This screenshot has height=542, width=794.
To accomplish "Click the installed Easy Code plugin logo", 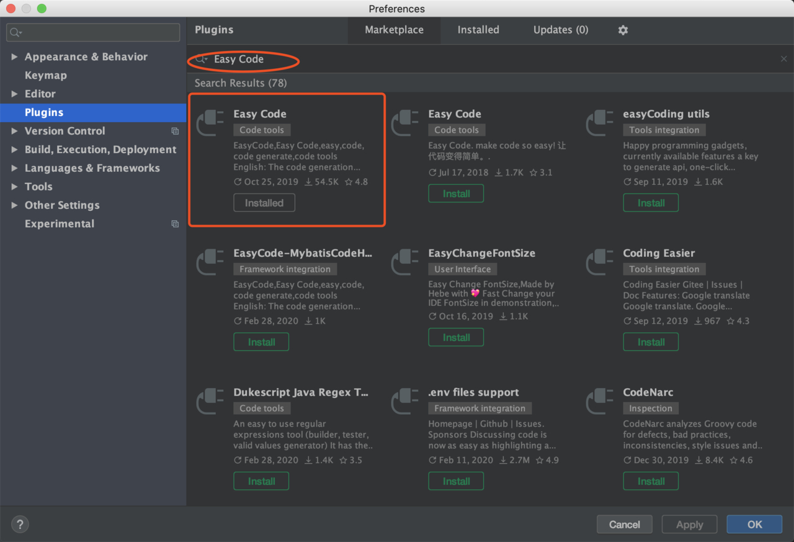I will coord(210,122).
